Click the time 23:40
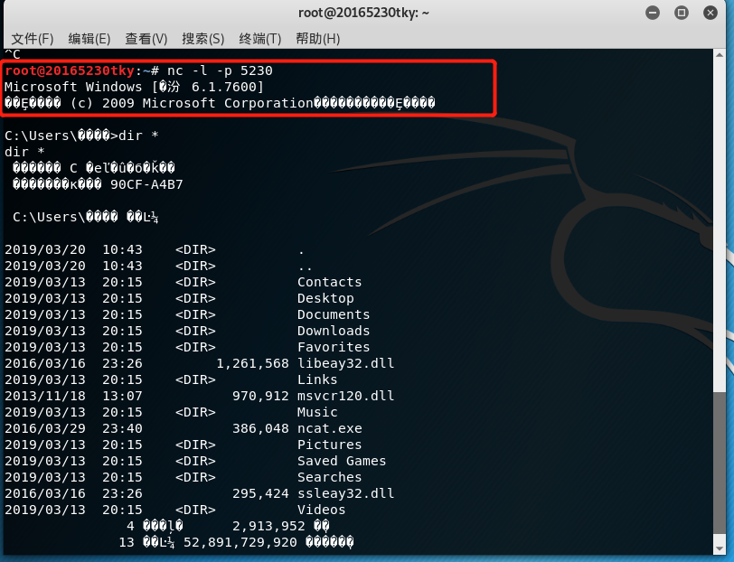Viewport: 734px width, 562px height. [x=122, y=428]
